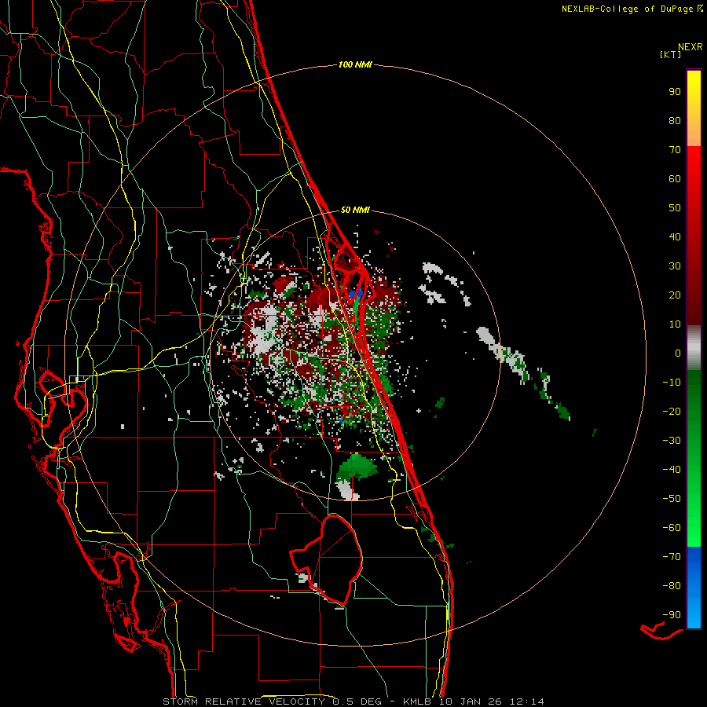Click the 20 value on velocity scale
707x707 pixels.
coord(675,295)
